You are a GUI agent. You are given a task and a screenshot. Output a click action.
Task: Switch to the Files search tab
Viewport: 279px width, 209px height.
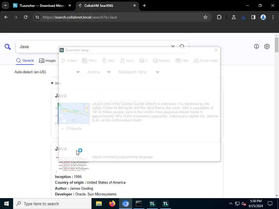[x=182, y=61]
